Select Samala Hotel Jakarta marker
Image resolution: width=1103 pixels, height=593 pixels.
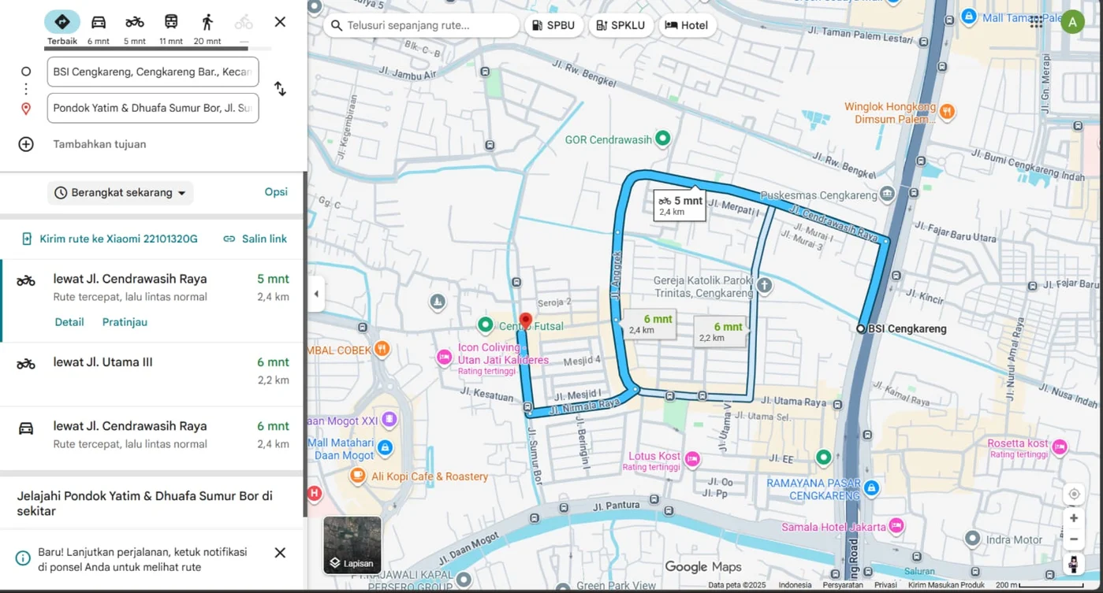coord(896,525)
